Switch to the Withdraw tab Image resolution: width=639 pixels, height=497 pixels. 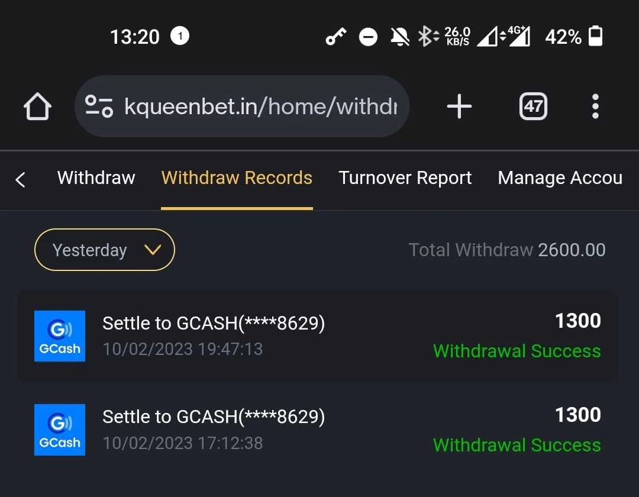coord(96,177)
